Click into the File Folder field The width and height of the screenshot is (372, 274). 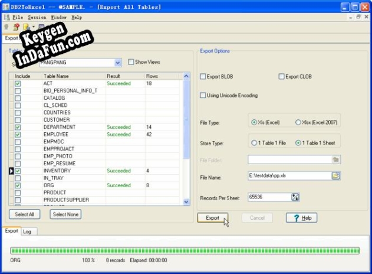point(289,159)
